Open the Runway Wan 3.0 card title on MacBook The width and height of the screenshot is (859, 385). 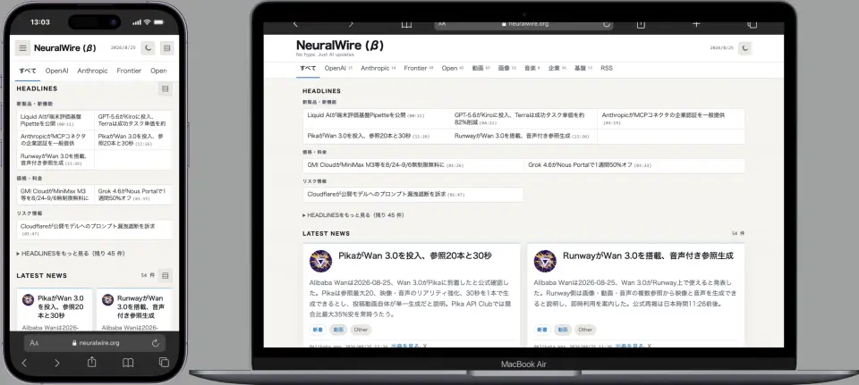[648, 255]
